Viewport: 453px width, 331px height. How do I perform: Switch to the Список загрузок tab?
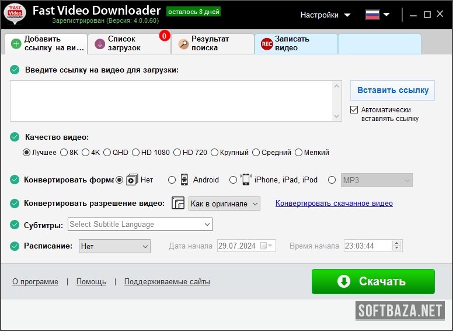click(x=128, y=44)
